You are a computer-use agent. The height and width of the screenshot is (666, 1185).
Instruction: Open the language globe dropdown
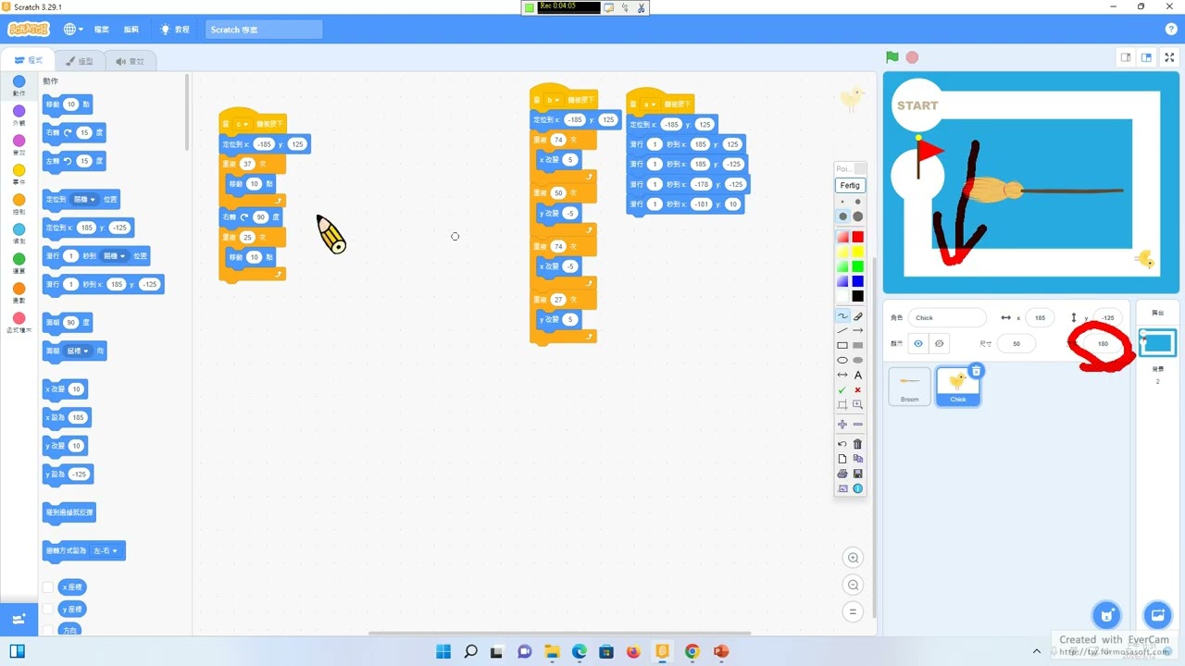click(73, 30)
